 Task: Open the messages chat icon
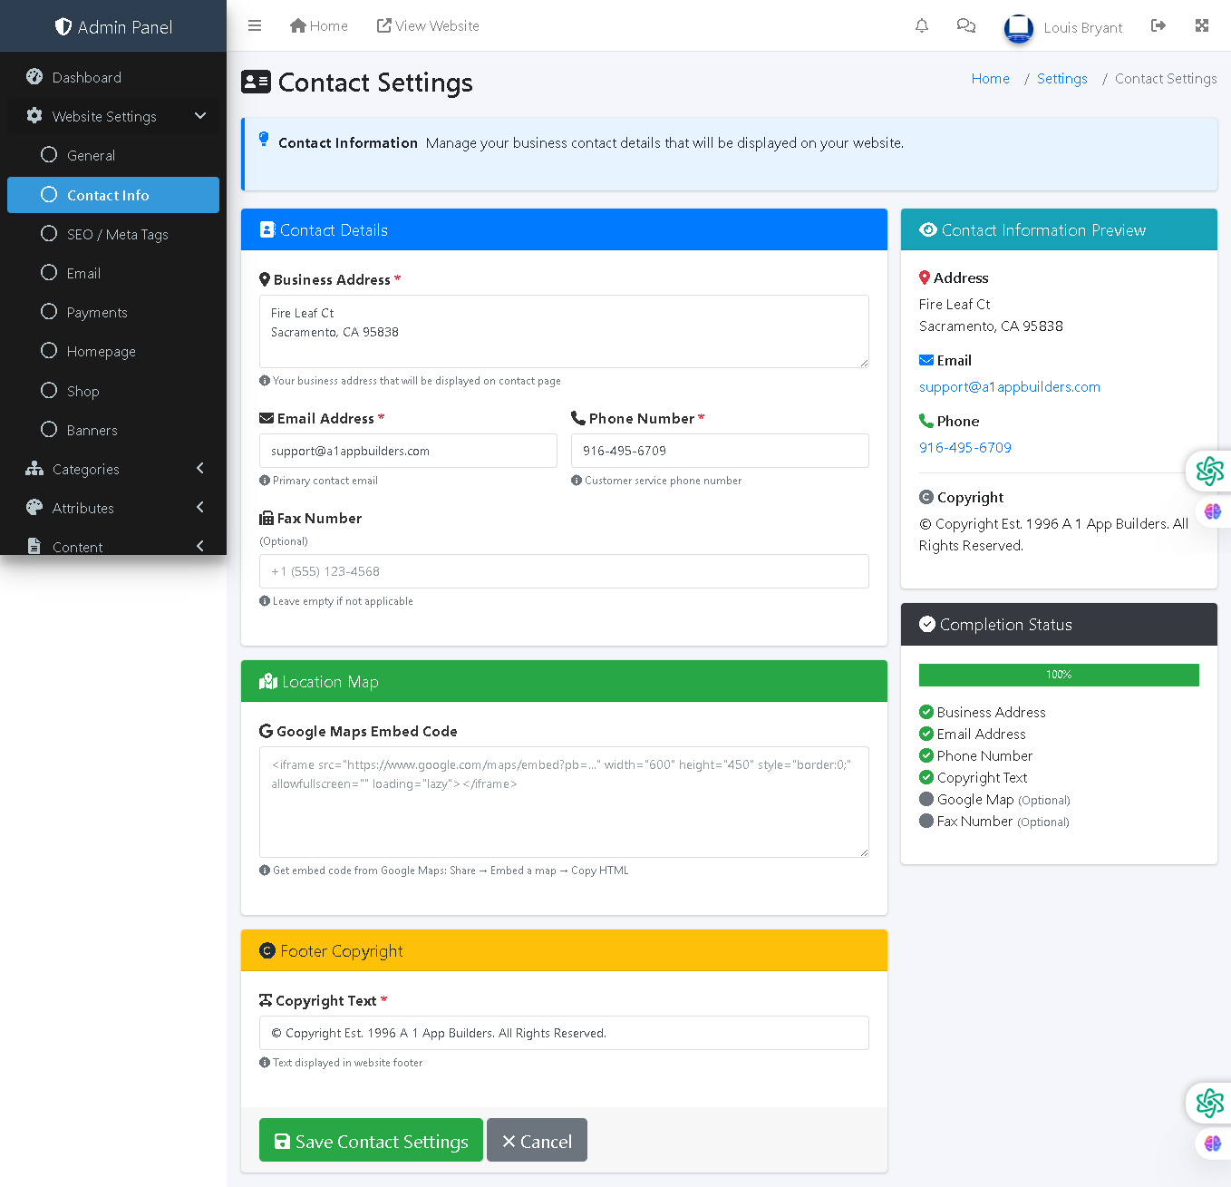(x=965, y=25)
